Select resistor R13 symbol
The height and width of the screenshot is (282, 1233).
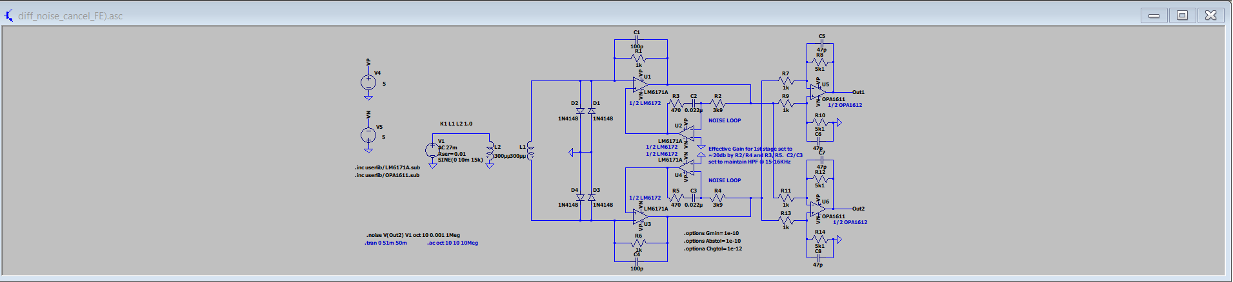click(786, 220)
